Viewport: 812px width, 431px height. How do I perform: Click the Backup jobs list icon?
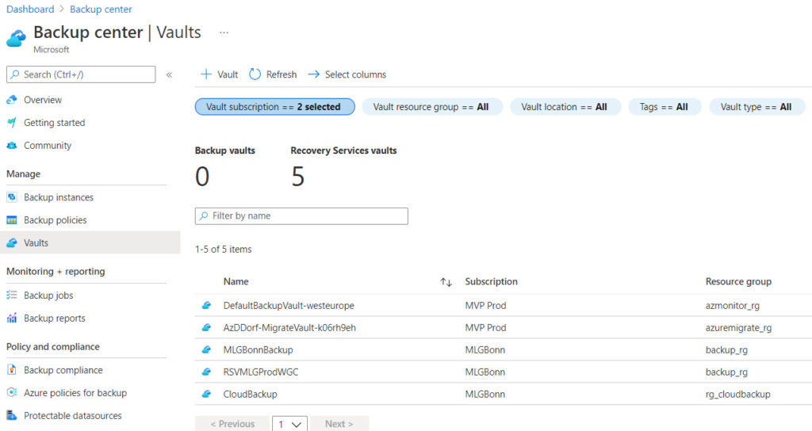[x=12, y=295]
